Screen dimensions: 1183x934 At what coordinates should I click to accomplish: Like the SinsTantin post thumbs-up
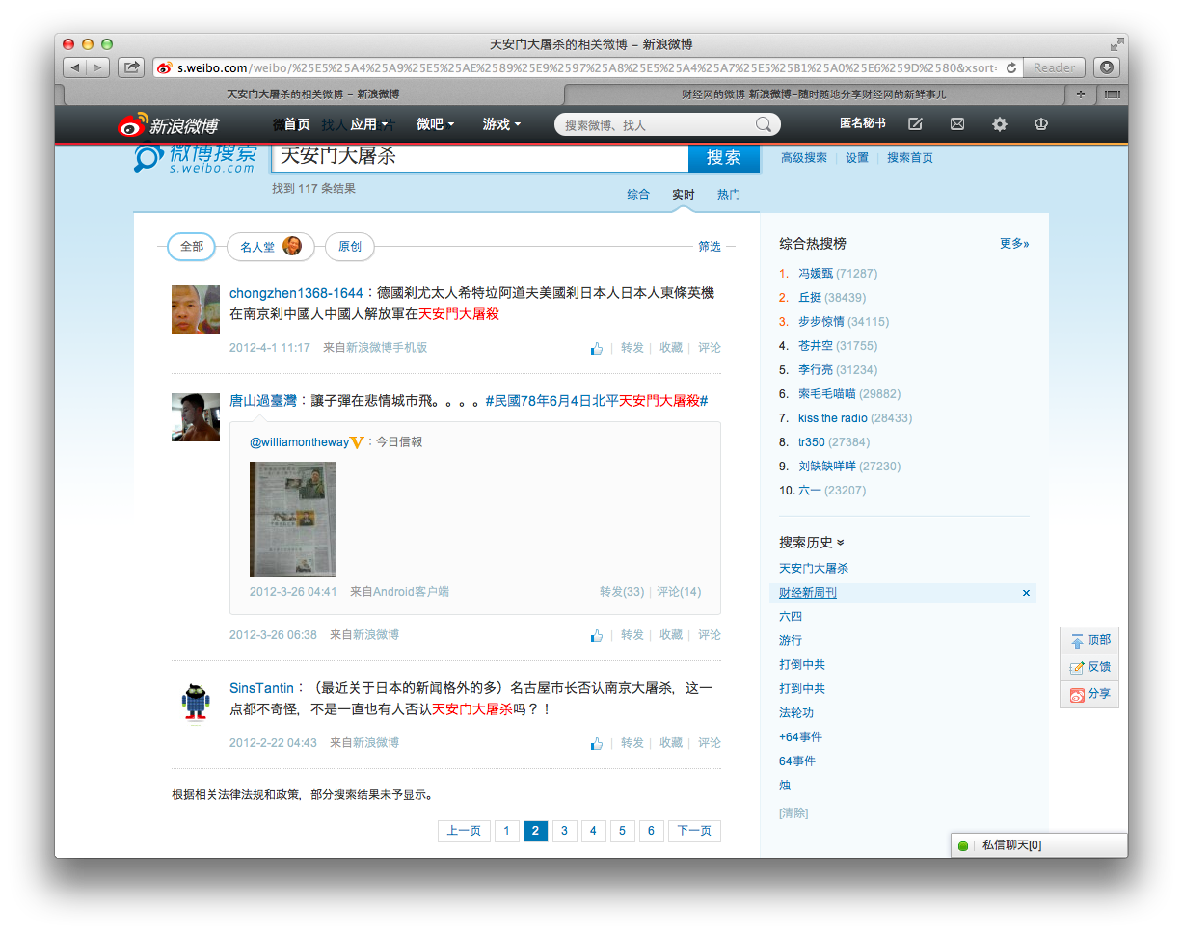pyautogui.click(x=597, y=743)
